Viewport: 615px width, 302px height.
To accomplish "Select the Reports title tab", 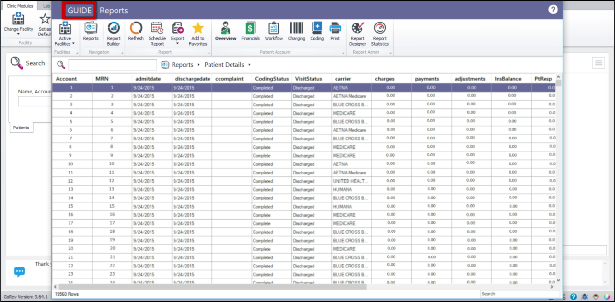I will pos(114,11).
